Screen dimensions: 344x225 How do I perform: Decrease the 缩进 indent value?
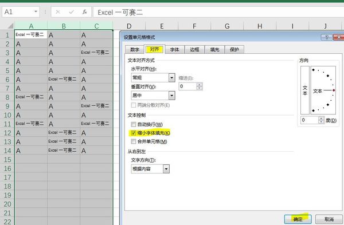click(x=200, y=88)
